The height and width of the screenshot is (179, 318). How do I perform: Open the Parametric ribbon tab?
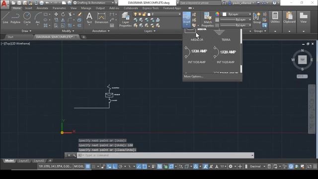tap(59, 8)
